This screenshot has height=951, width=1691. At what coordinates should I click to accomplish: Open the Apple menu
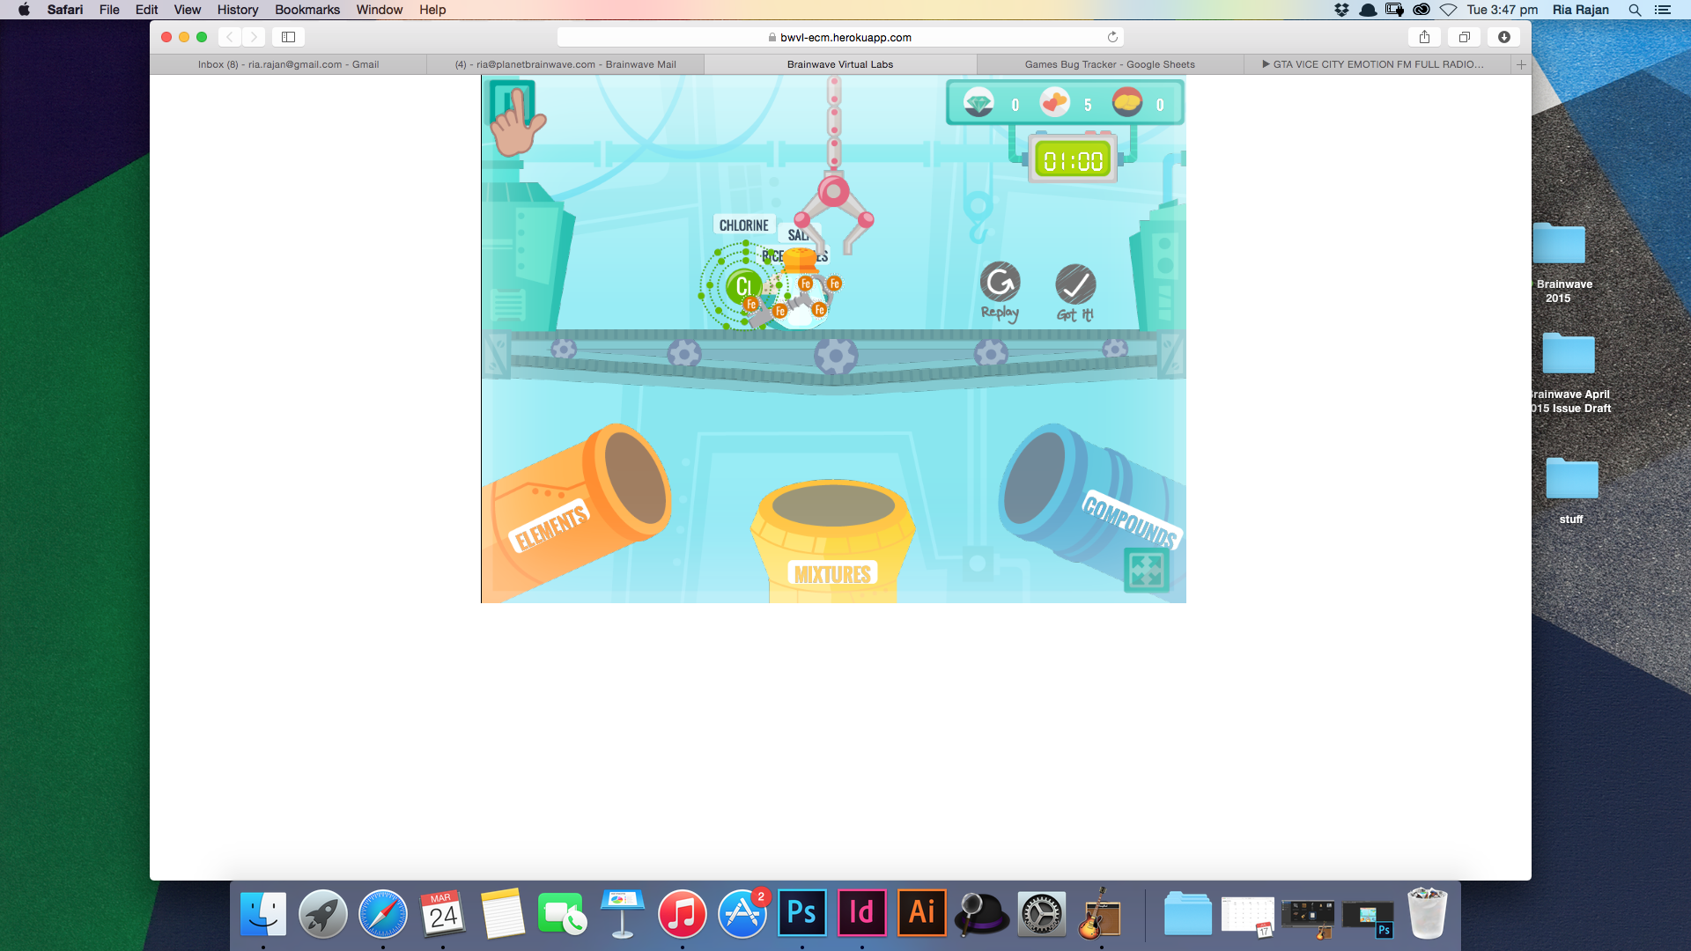pyautogui.click(x=24, y=10)
